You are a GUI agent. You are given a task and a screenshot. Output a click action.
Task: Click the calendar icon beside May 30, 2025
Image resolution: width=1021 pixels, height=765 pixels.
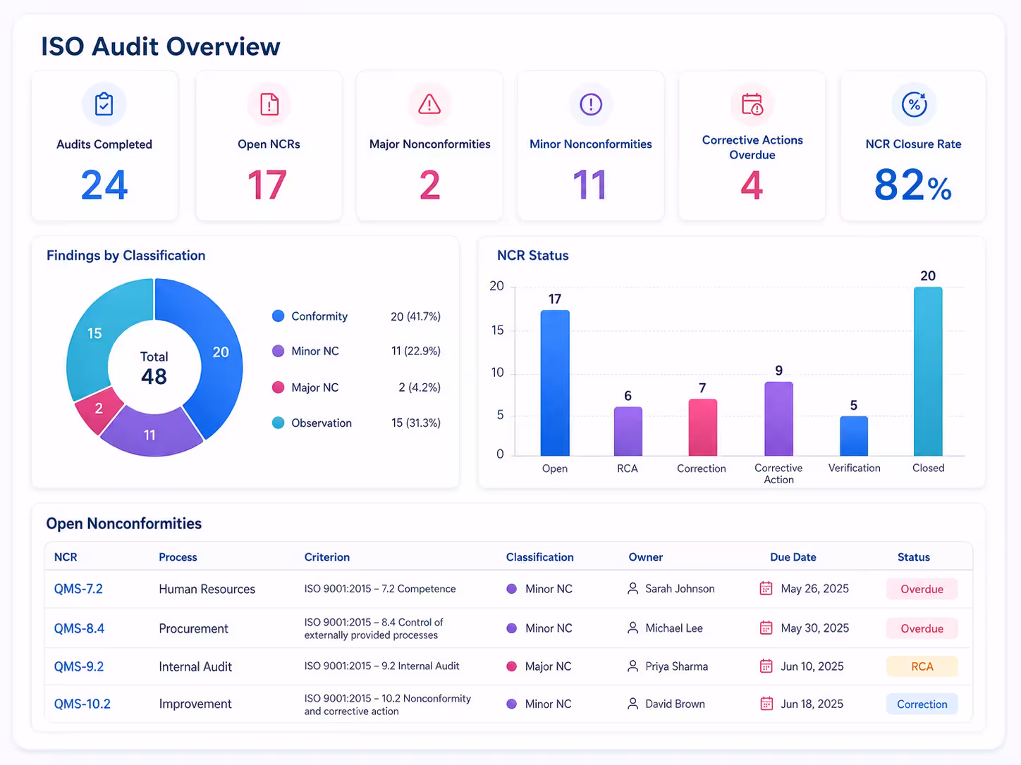[766, 628]
